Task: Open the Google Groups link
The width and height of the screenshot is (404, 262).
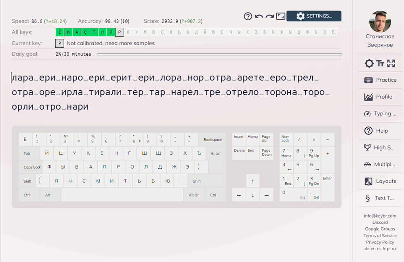Action: (x=380, y=229)
